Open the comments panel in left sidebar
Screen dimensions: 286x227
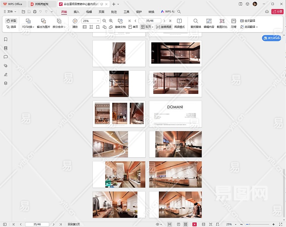(x=6, y=57)
